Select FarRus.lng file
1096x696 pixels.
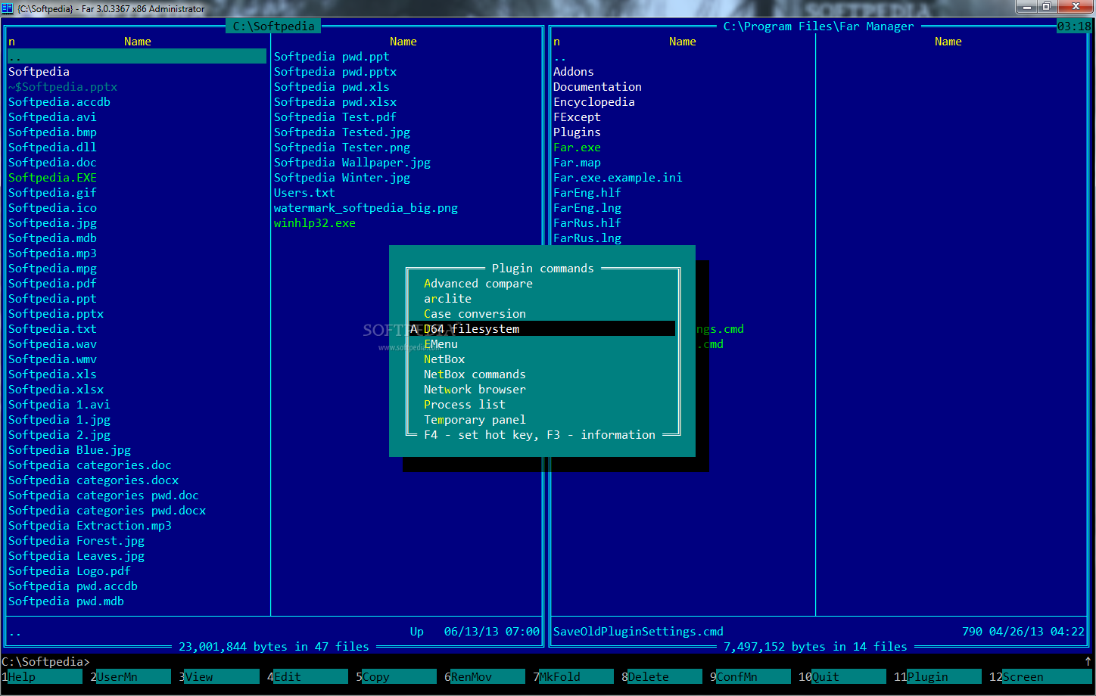click(587, 238)
